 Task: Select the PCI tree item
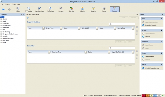[4, 30]
